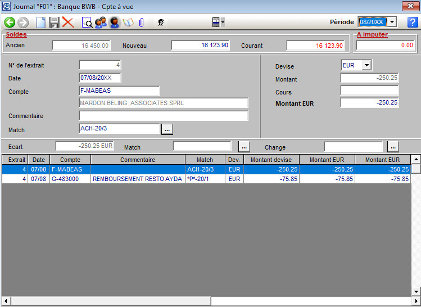Open the calculator grid dropdown in toolbar

pos(218,22)
